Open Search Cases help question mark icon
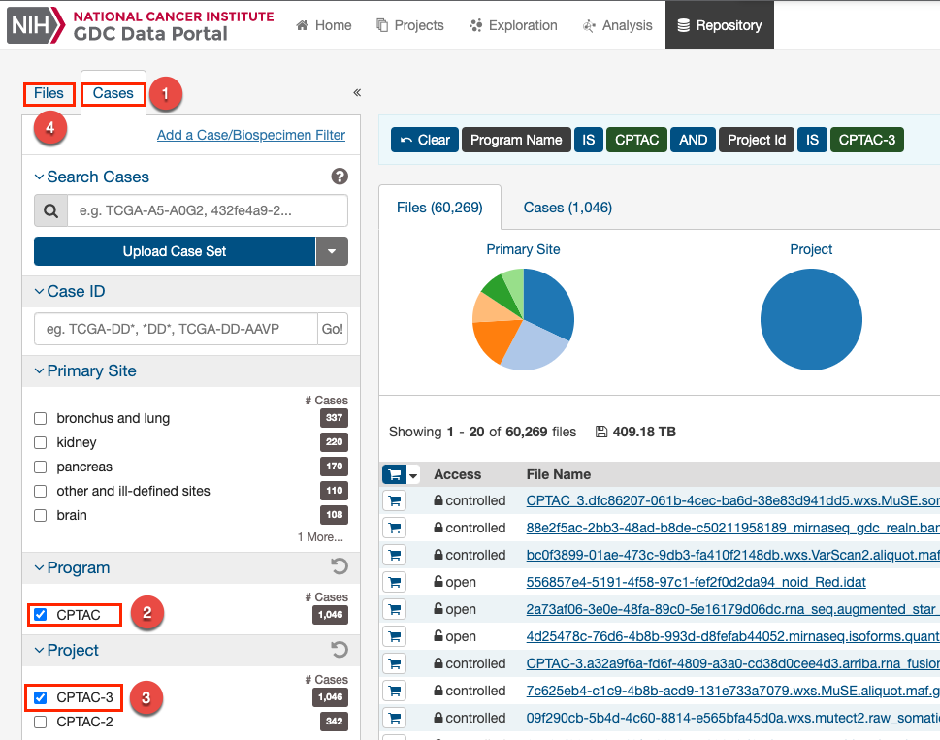The height and width of the screenshot is (740, 940). (340, 177)
